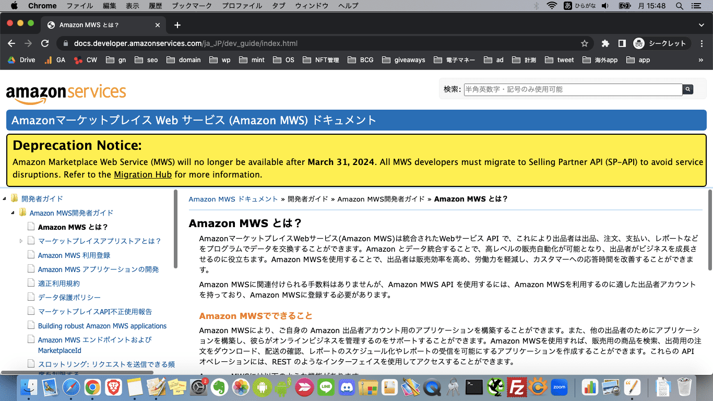Expand the マーケットプレイスアプリストアとは? node

click(21, 241)
